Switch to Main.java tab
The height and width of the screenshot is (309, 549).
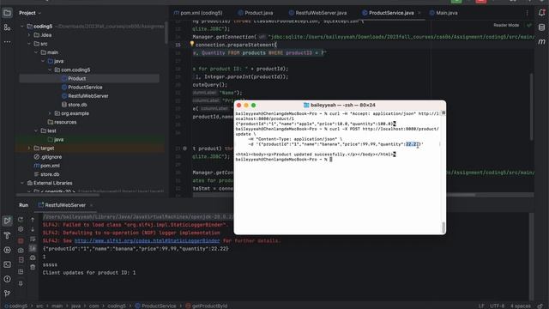(x=443, y=13)
